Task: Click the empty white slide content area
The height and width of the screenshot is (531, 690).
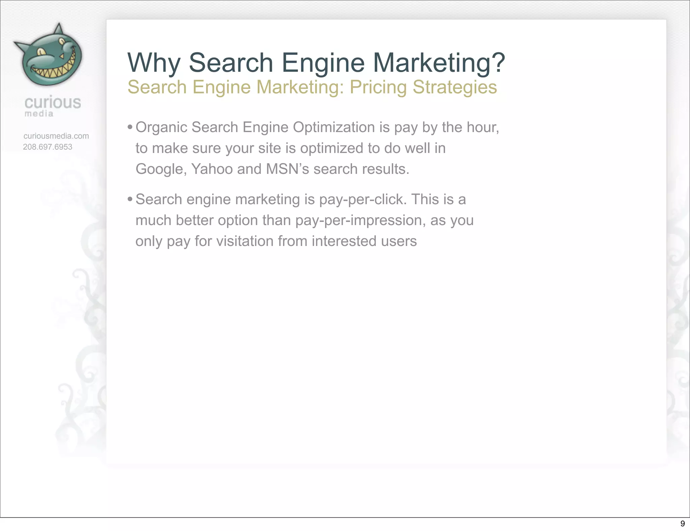Action: (386, 354)
